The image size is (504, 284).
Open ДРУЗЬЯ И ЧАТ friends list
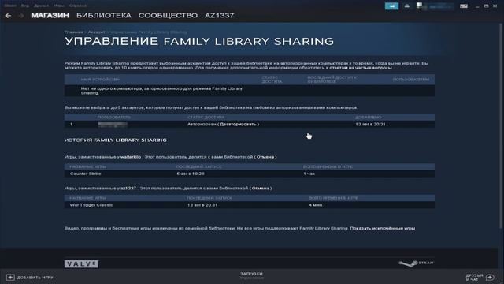474,277
